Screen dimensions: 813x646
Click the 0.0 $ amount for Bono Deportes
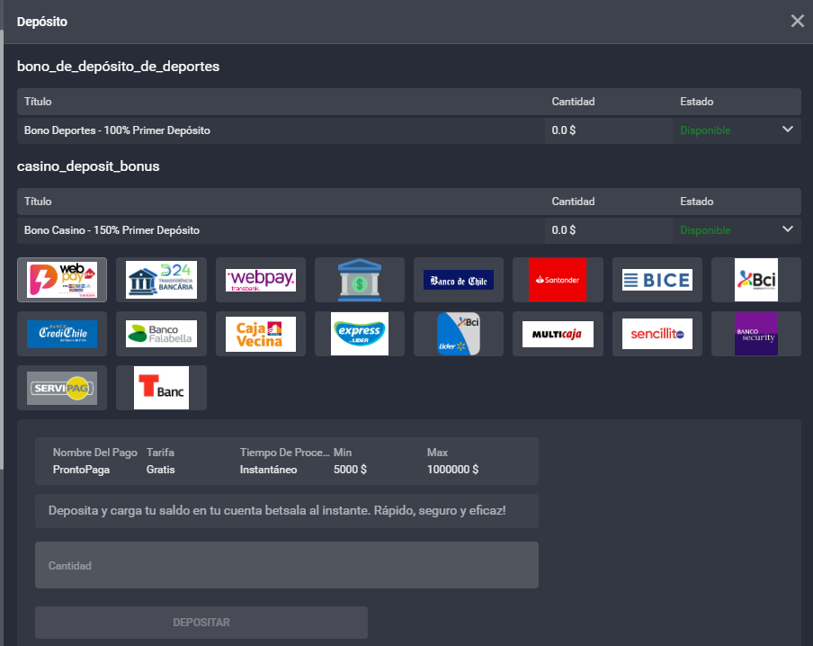pos(564,130)
